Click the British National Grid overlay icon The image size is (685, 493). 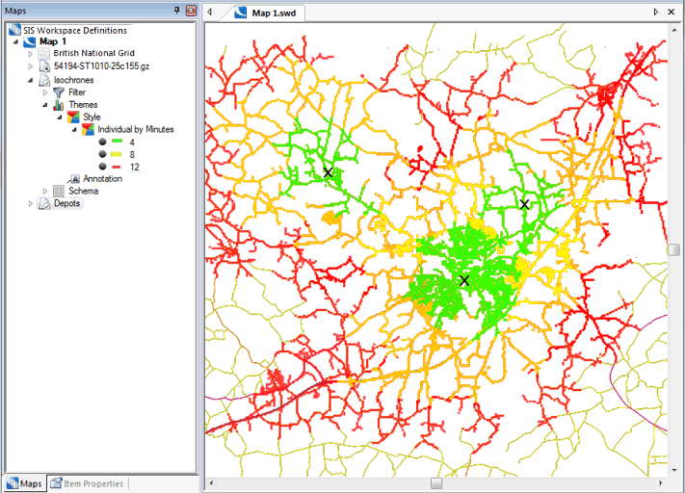point(44,54)
